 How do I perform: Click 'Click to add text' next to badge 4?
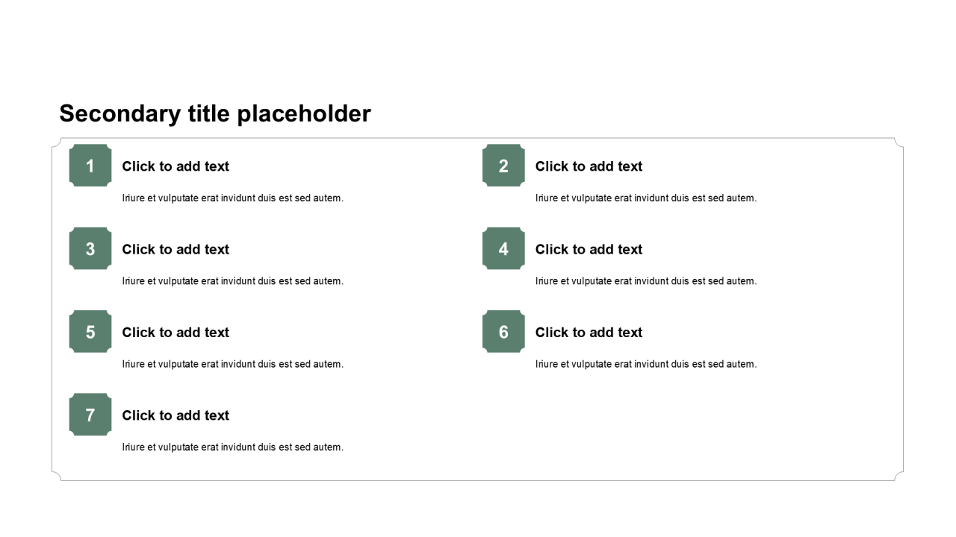pyautogui.click(x=589, y=249)
